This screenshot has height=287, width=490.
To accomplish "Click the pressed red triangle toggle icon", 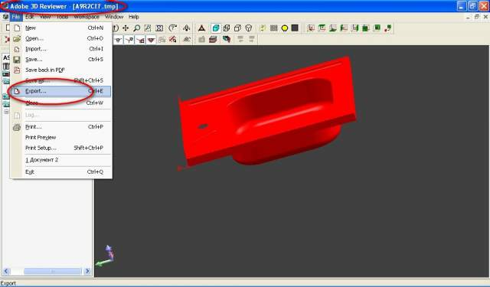I will click(x=152, y=40).
